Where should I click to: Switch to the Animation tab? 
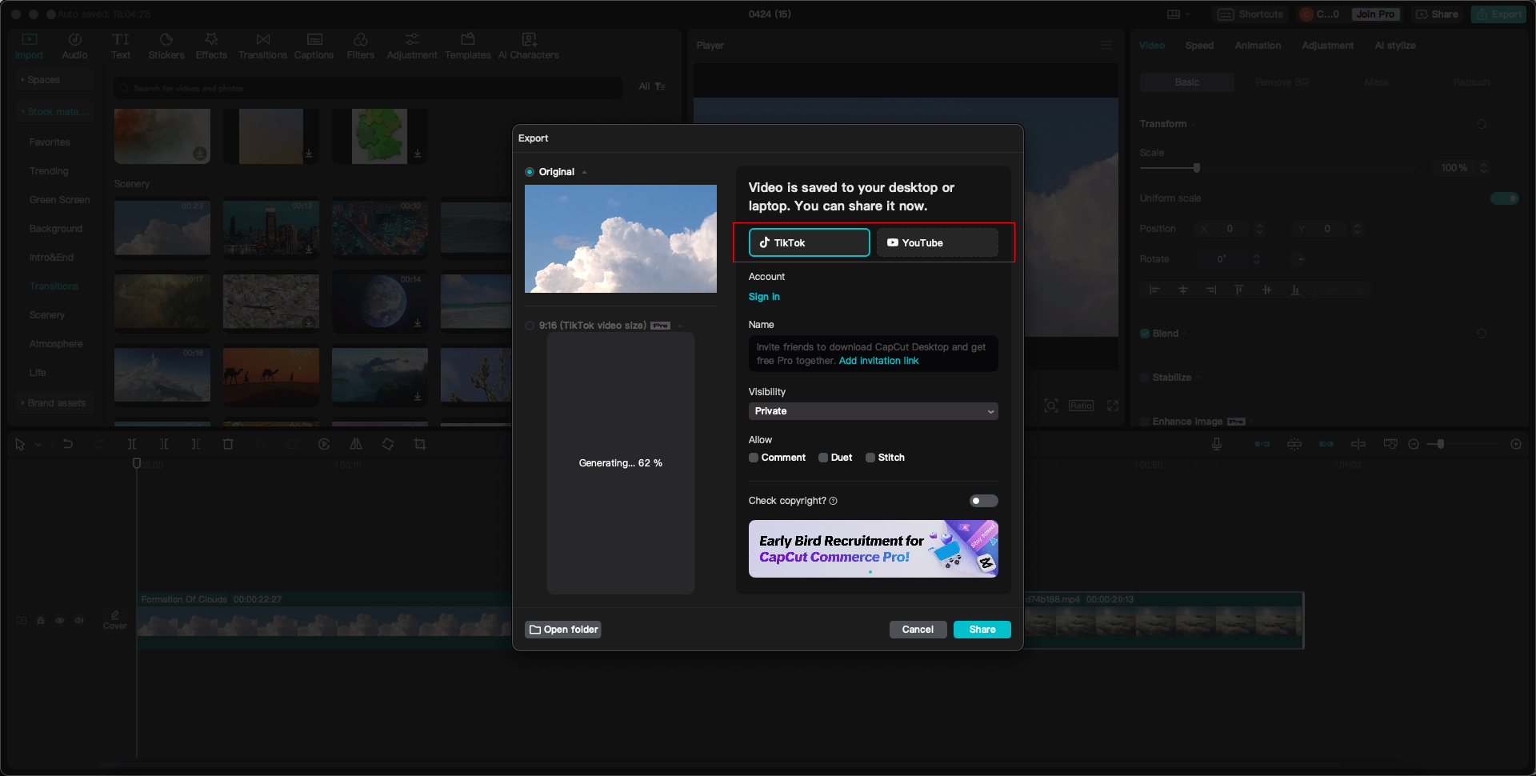pos(1258,46)
